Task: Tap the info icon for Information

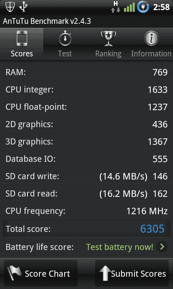Action: pos(151,38)
